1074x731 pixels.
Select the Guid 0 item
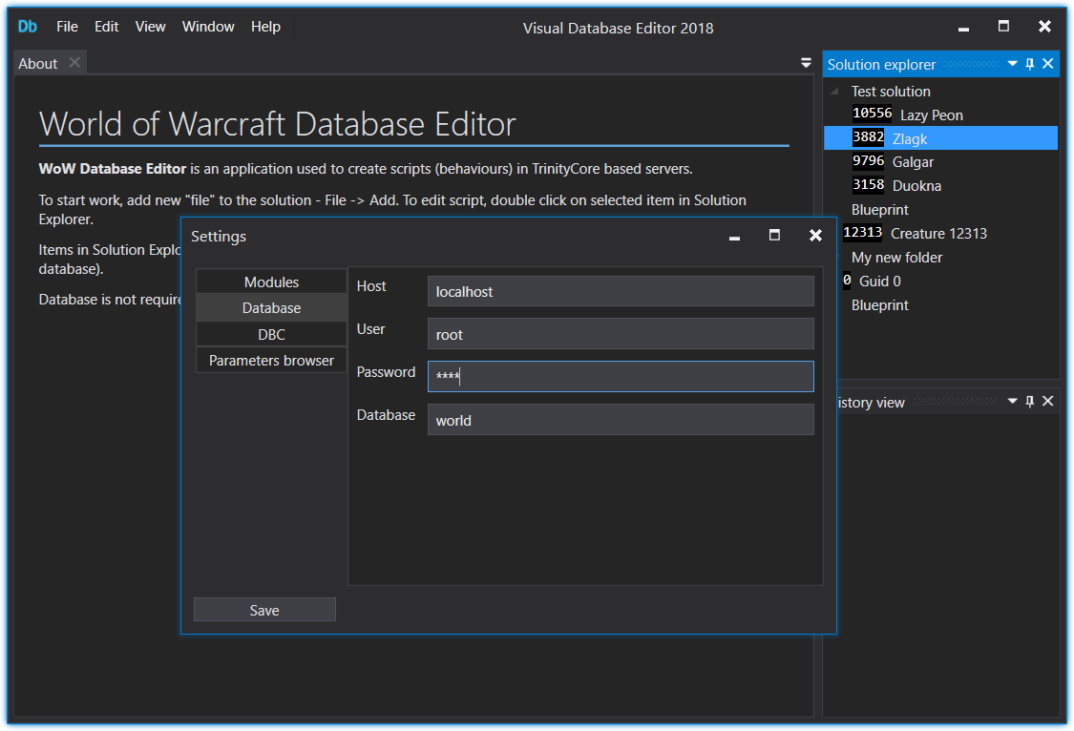(872, 282)
